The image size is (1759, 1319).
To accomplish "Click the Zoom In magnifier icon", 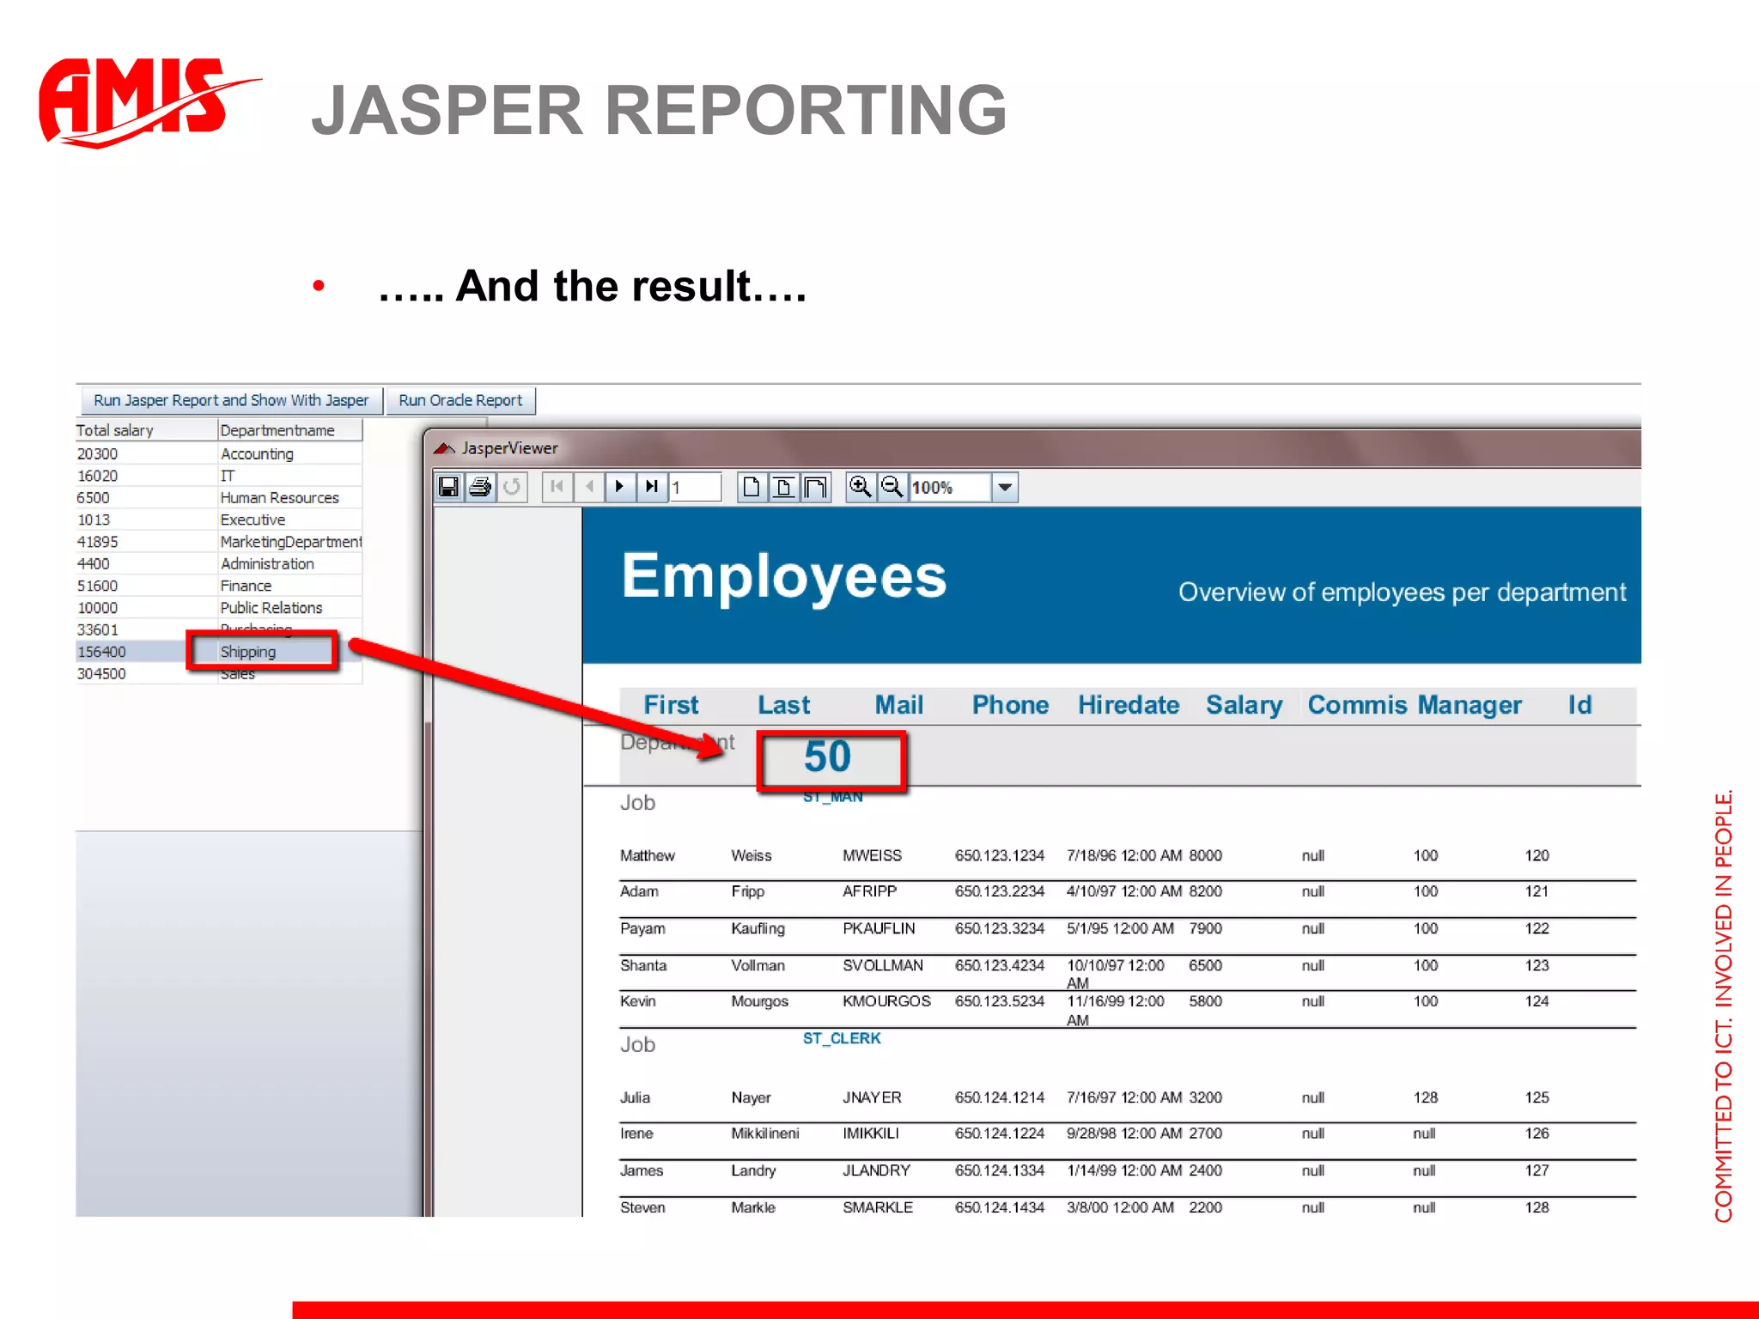I will (x=860, y=487).
